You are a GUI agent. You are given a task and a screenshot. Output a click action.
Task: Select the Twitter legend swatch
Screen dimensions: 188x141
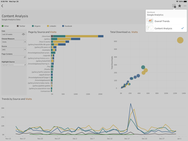coord(18,26)
